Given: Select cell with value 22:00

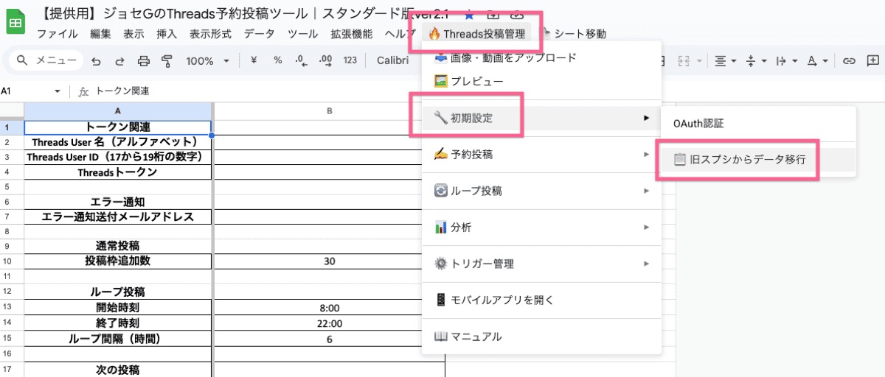Looking at the screenshot, I should (x=329, y=323).
